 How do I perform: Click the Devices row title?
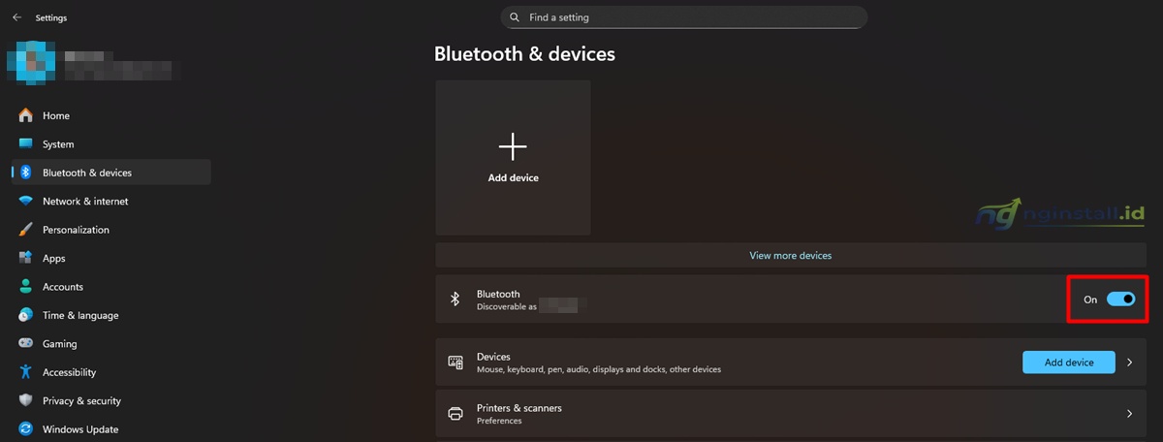coord(493,357)
